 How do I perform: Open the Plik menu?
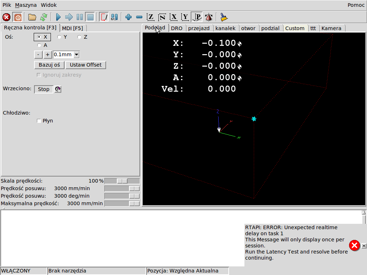[7, 5]
